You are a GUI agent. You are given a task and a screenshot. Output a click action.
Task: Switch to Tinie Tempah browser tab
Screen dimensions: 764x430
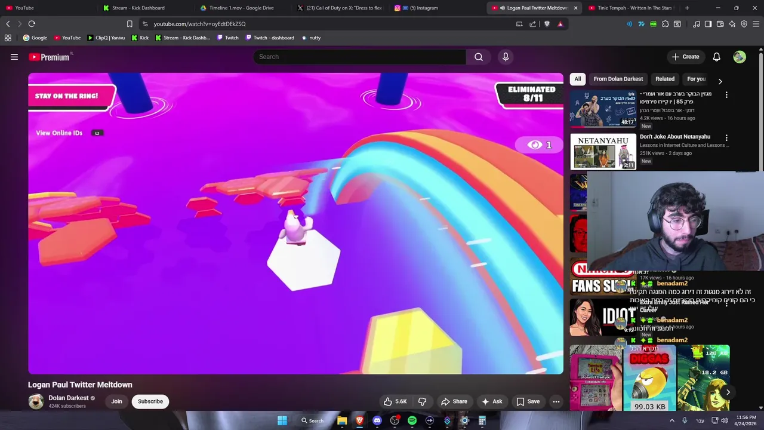[x=631, y=8]
